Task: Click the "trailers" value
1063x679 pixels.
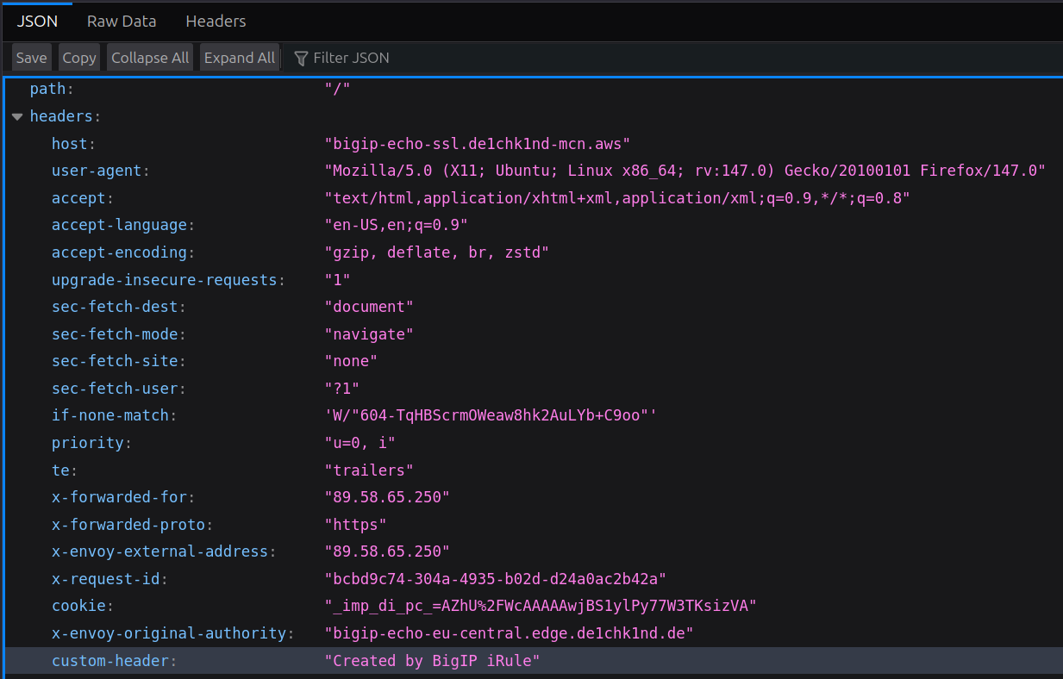Action: (x=369, y=470)
